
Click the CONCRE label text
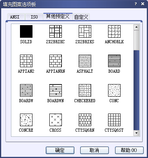[26, 130]
